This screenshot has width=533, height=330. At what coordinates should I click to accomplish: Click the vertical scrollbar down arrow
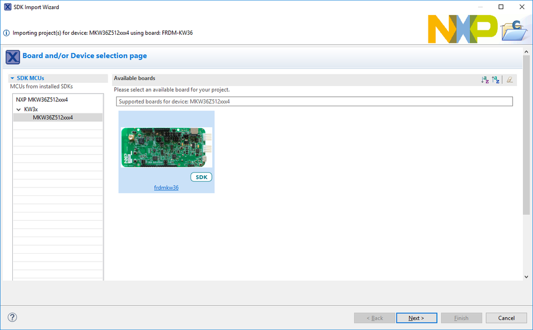coord(526,277)
